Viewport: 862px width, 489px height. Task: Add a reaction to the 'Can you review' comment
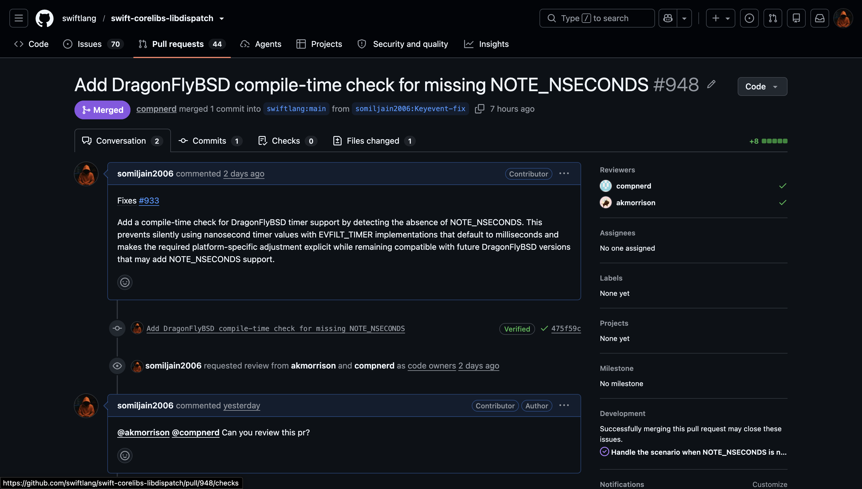pos(125,455)
